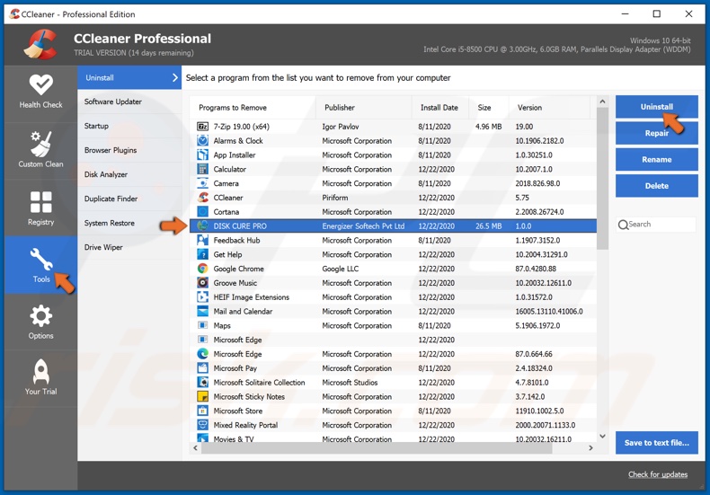Open the System Restore tab
This screenshot has height=495, width=710.
pyautogui.click(x=129, y=223)
